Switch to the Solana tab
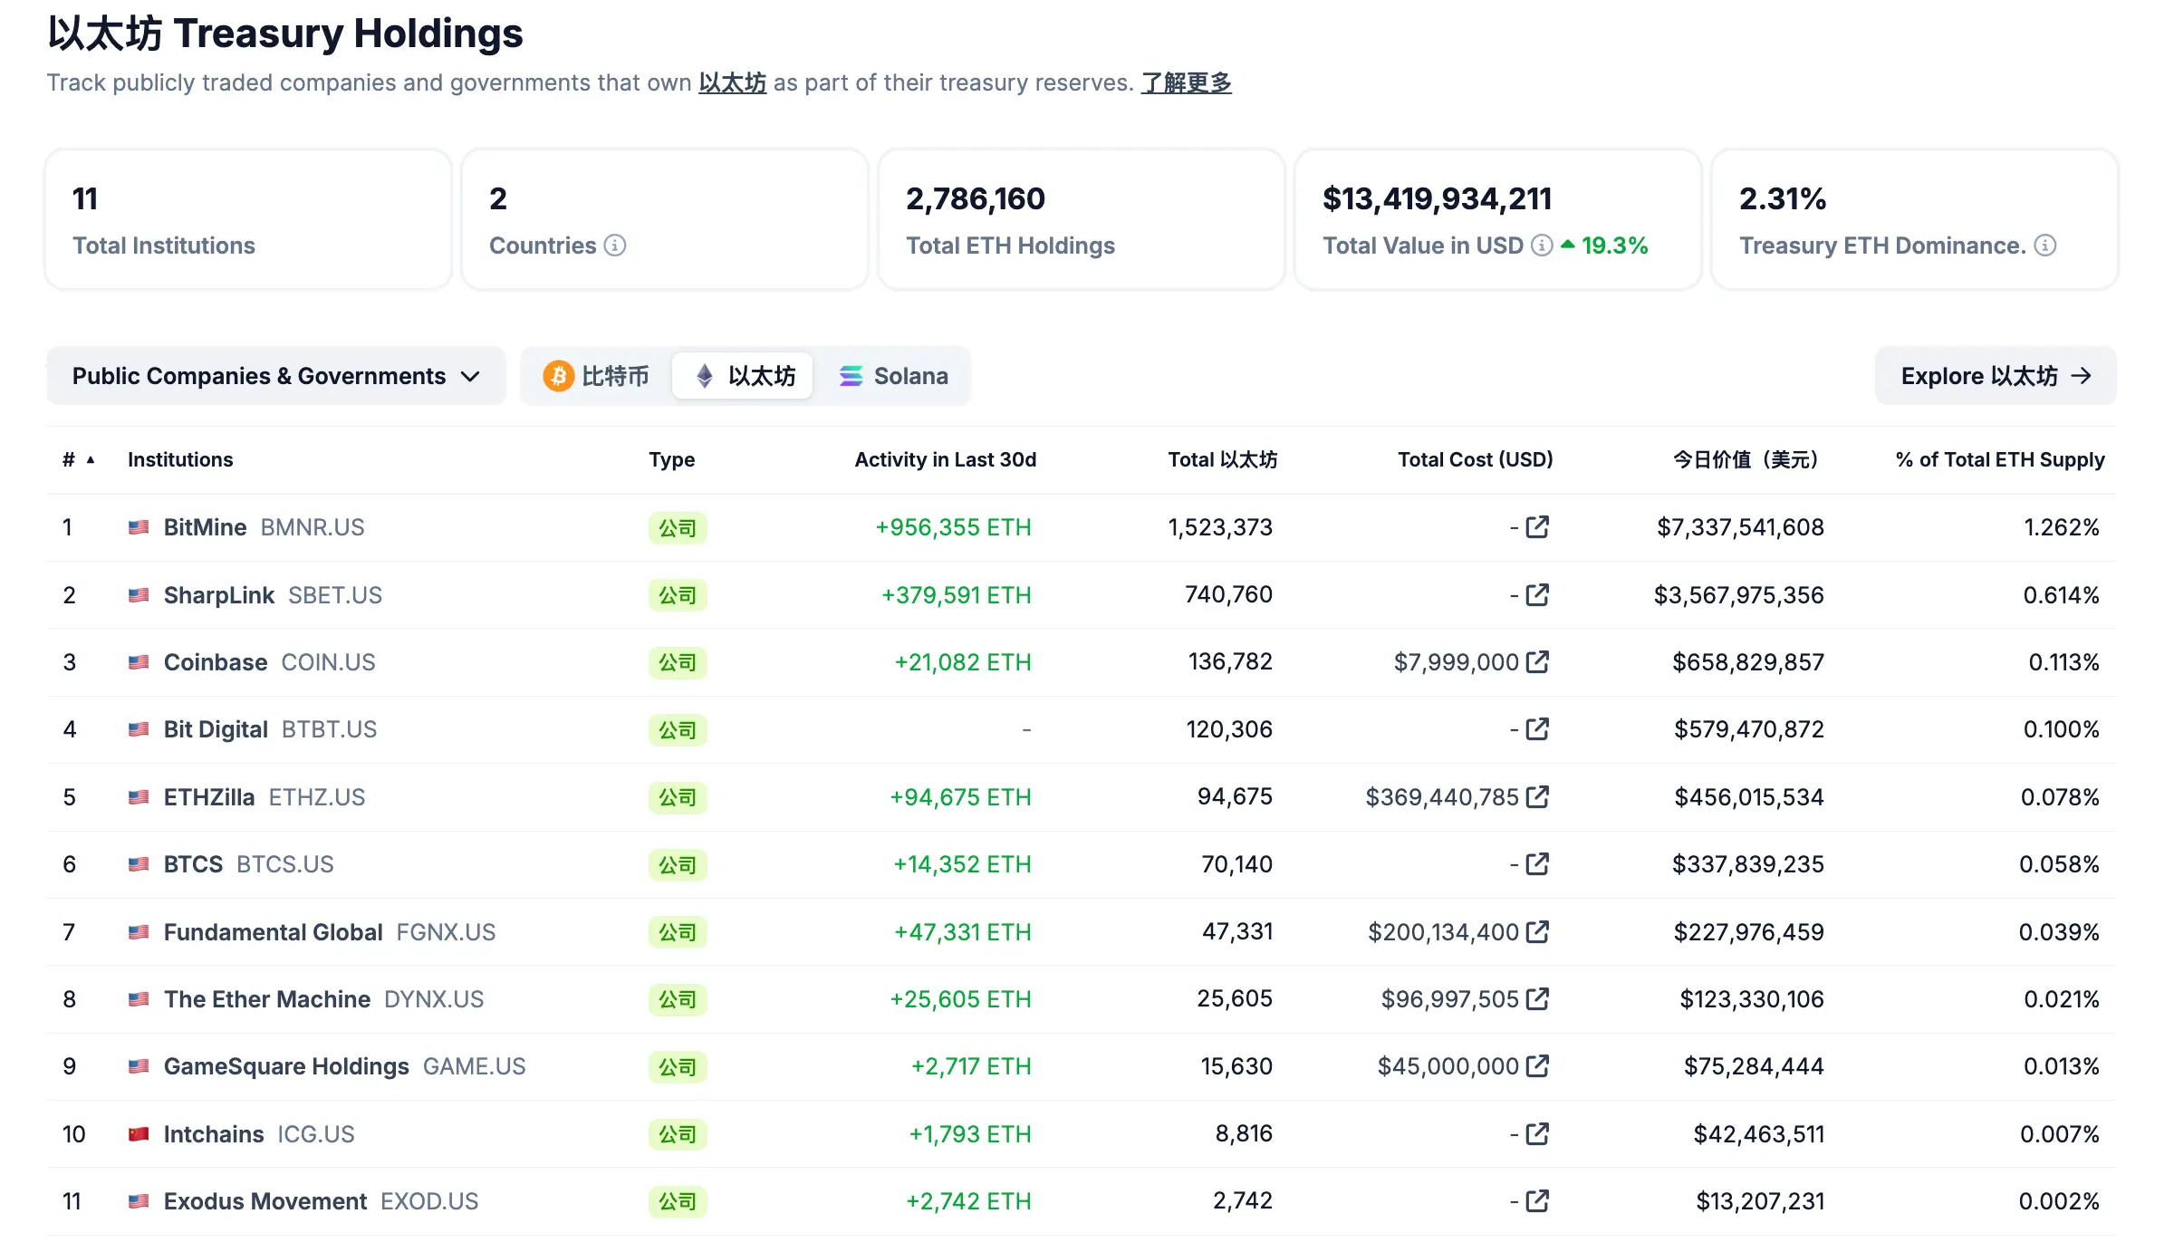Viewport: 2174px width, 1252px height. click(x=893, y=376)
